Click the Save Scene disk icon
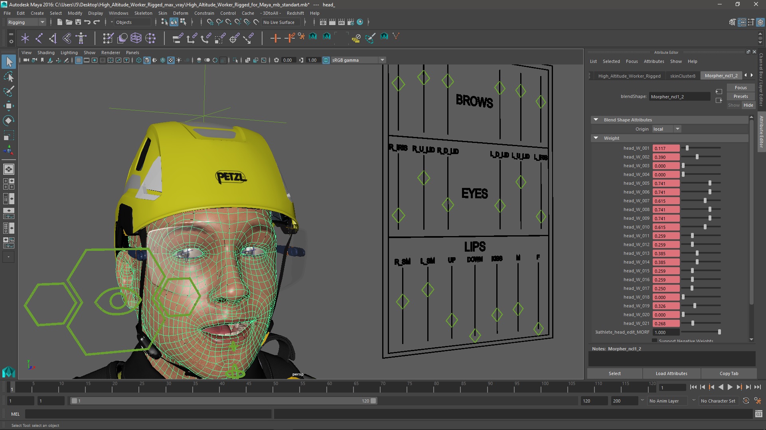 pos(78,22)
